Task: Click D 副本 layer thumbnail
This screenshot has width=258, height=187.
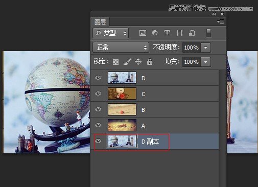Action: tap(122, 141)
